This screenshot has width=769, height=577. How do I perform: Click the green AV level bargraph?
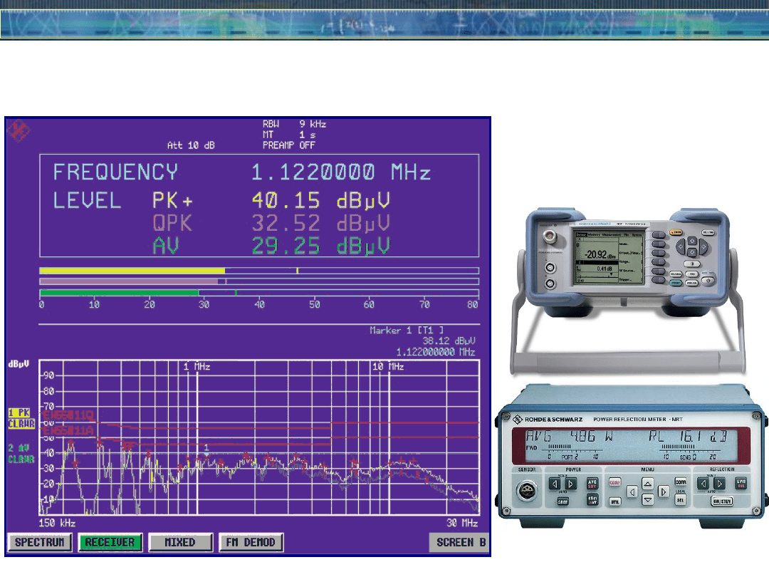coord(119,293)
